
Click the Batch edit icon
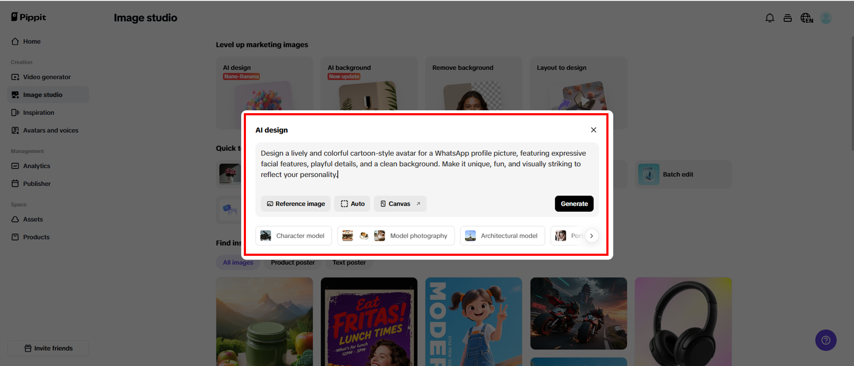pos(649,174)
